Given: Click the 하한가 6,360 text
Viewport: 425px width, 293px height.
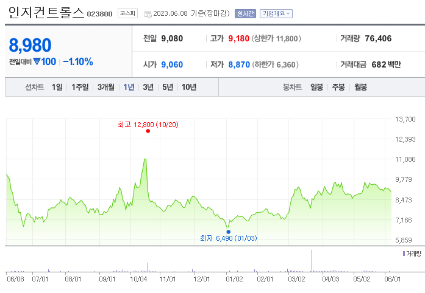Looking at the screenshot, I should pos(276,64).
